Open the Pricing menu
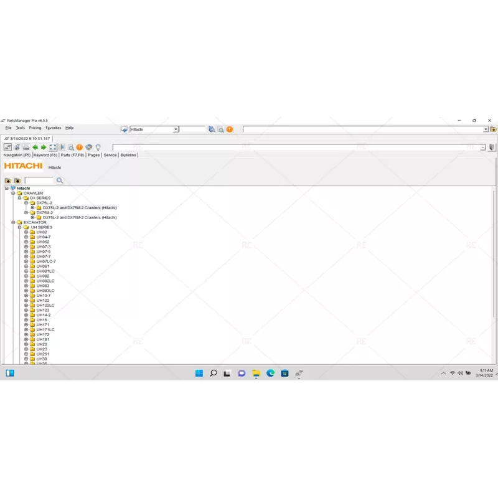 coord(35,128)
